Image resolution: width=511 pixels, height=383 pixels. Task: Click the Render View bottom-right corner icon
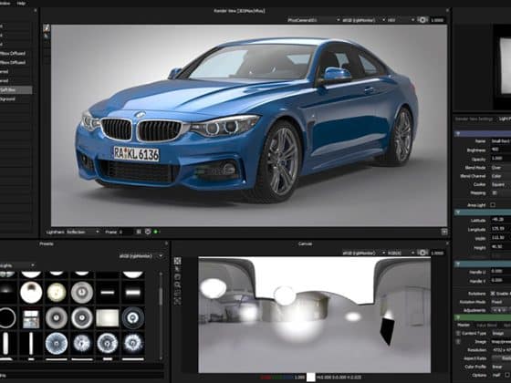tap(443, 232)
